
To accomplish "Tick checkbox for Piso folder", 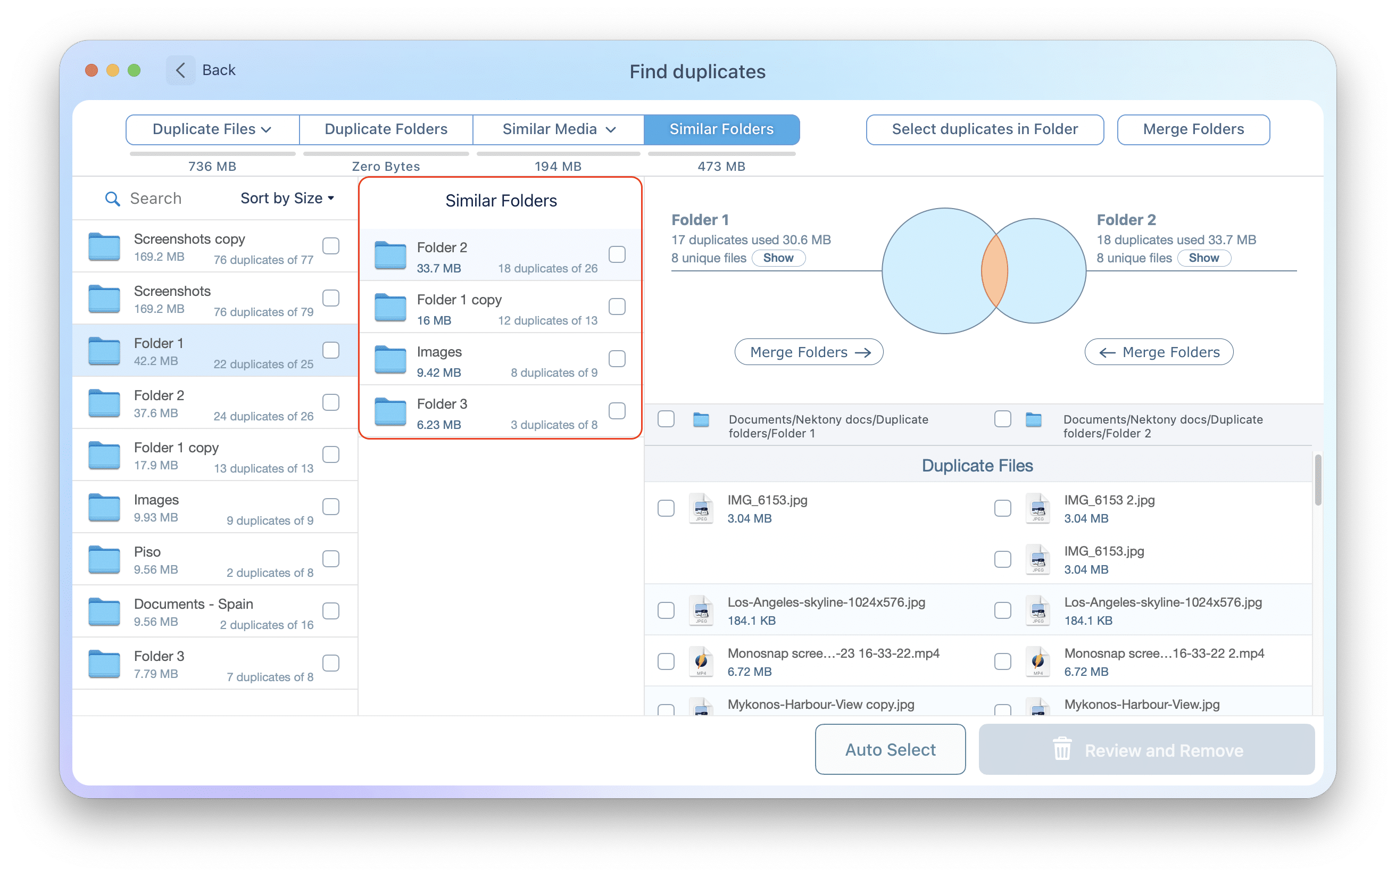I will 331,559.
